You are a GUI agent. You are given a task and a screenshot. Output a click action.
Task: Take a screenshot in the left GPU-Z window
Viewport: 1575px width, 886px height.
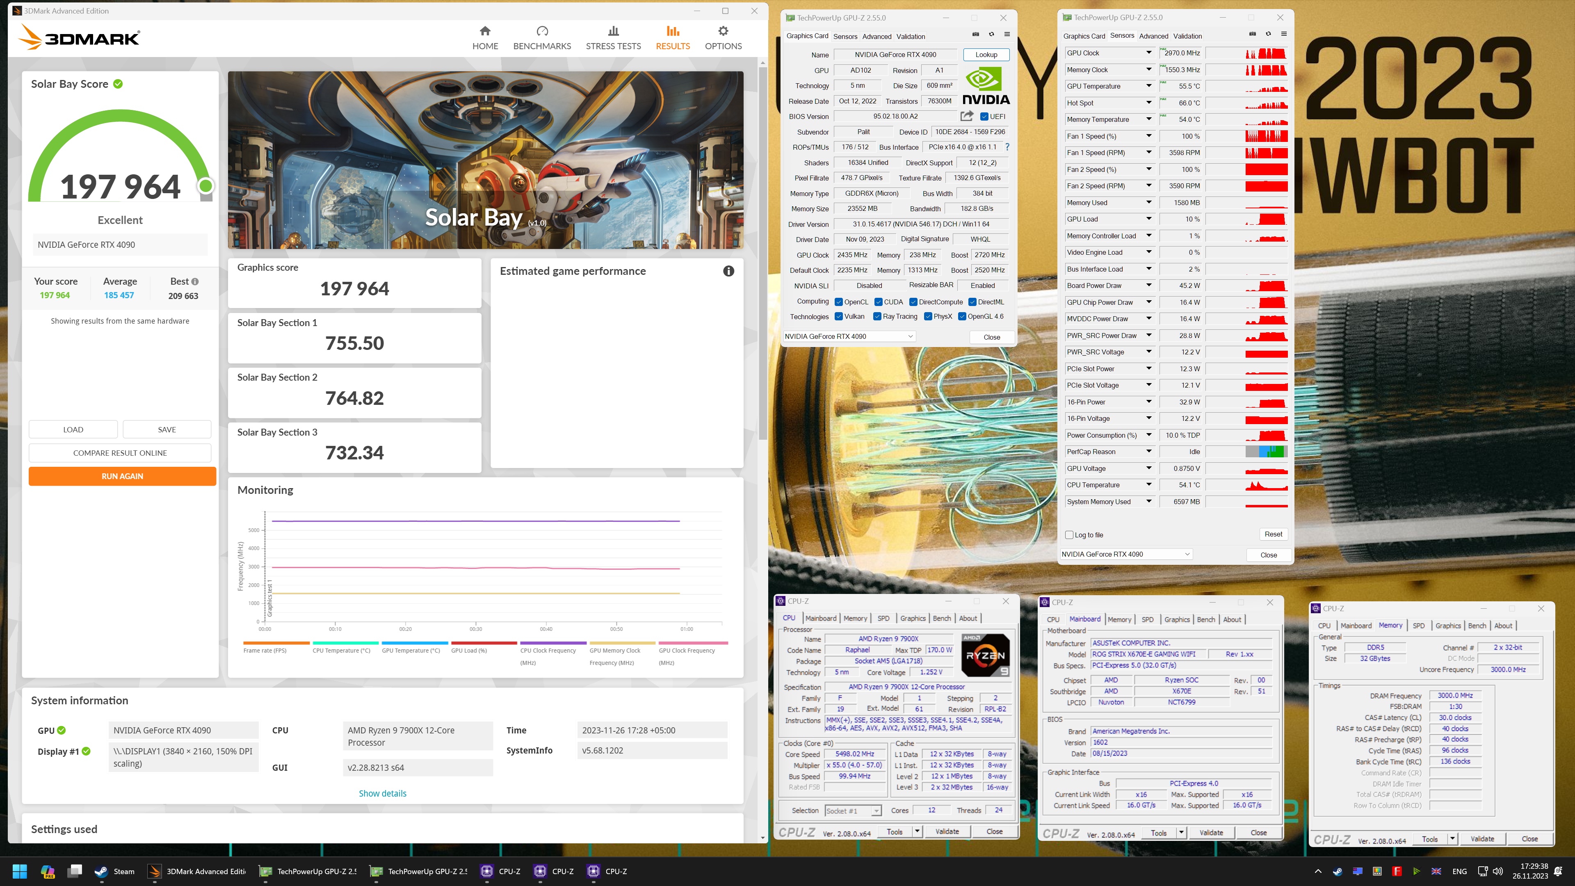click(976, 34)
